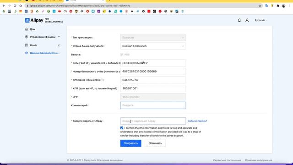Focus the Alipay password field
The image size is (293, 165).
tap(153, 121)
